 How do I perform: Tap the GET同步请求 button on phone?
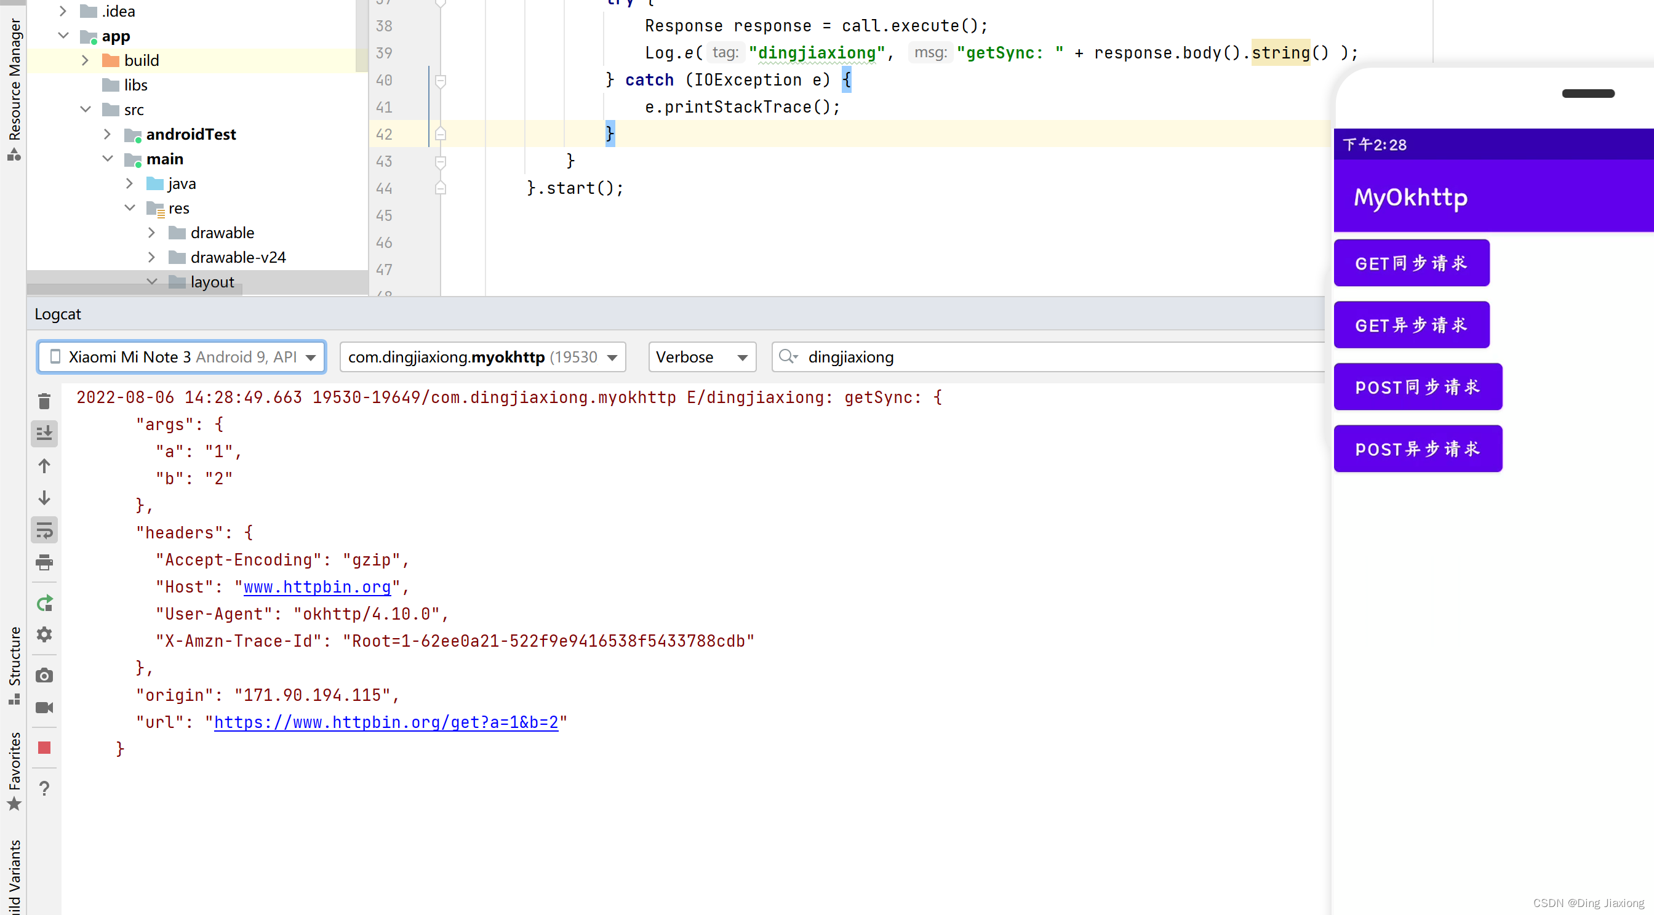1412,263
